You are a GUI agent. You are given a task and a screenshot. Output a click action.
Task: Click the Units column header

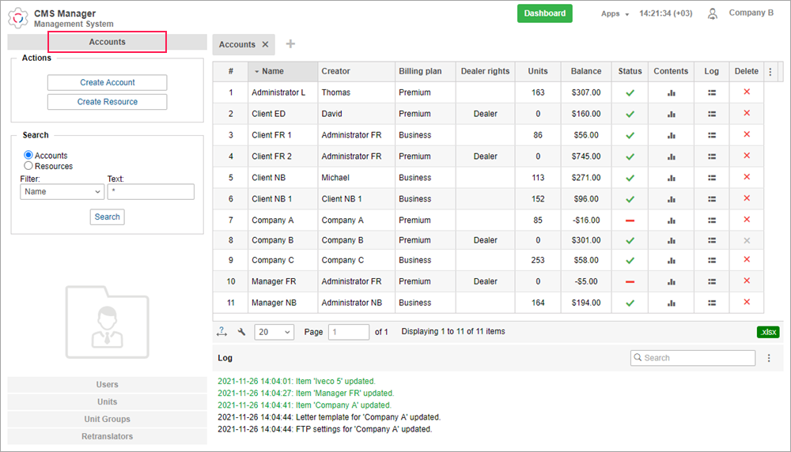pyautogui.click(x=538, y=72)
